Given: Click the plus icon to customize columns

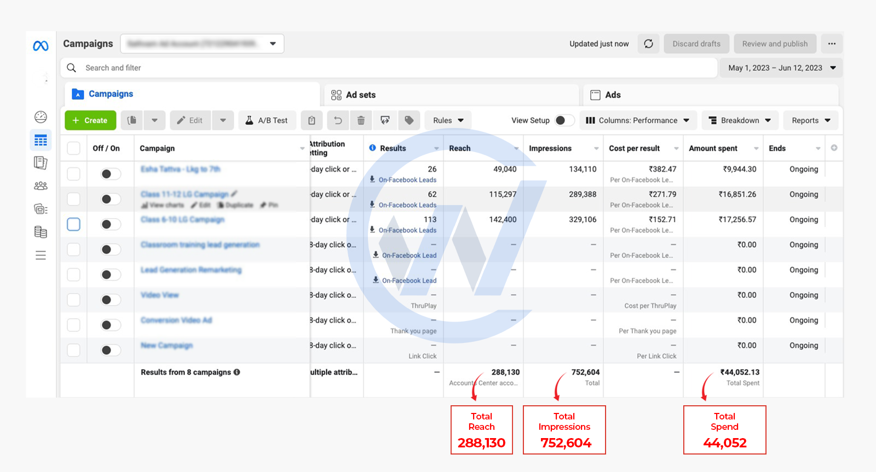Looking at the screenshot, I should pyautogui.click(x=834, y=148).
